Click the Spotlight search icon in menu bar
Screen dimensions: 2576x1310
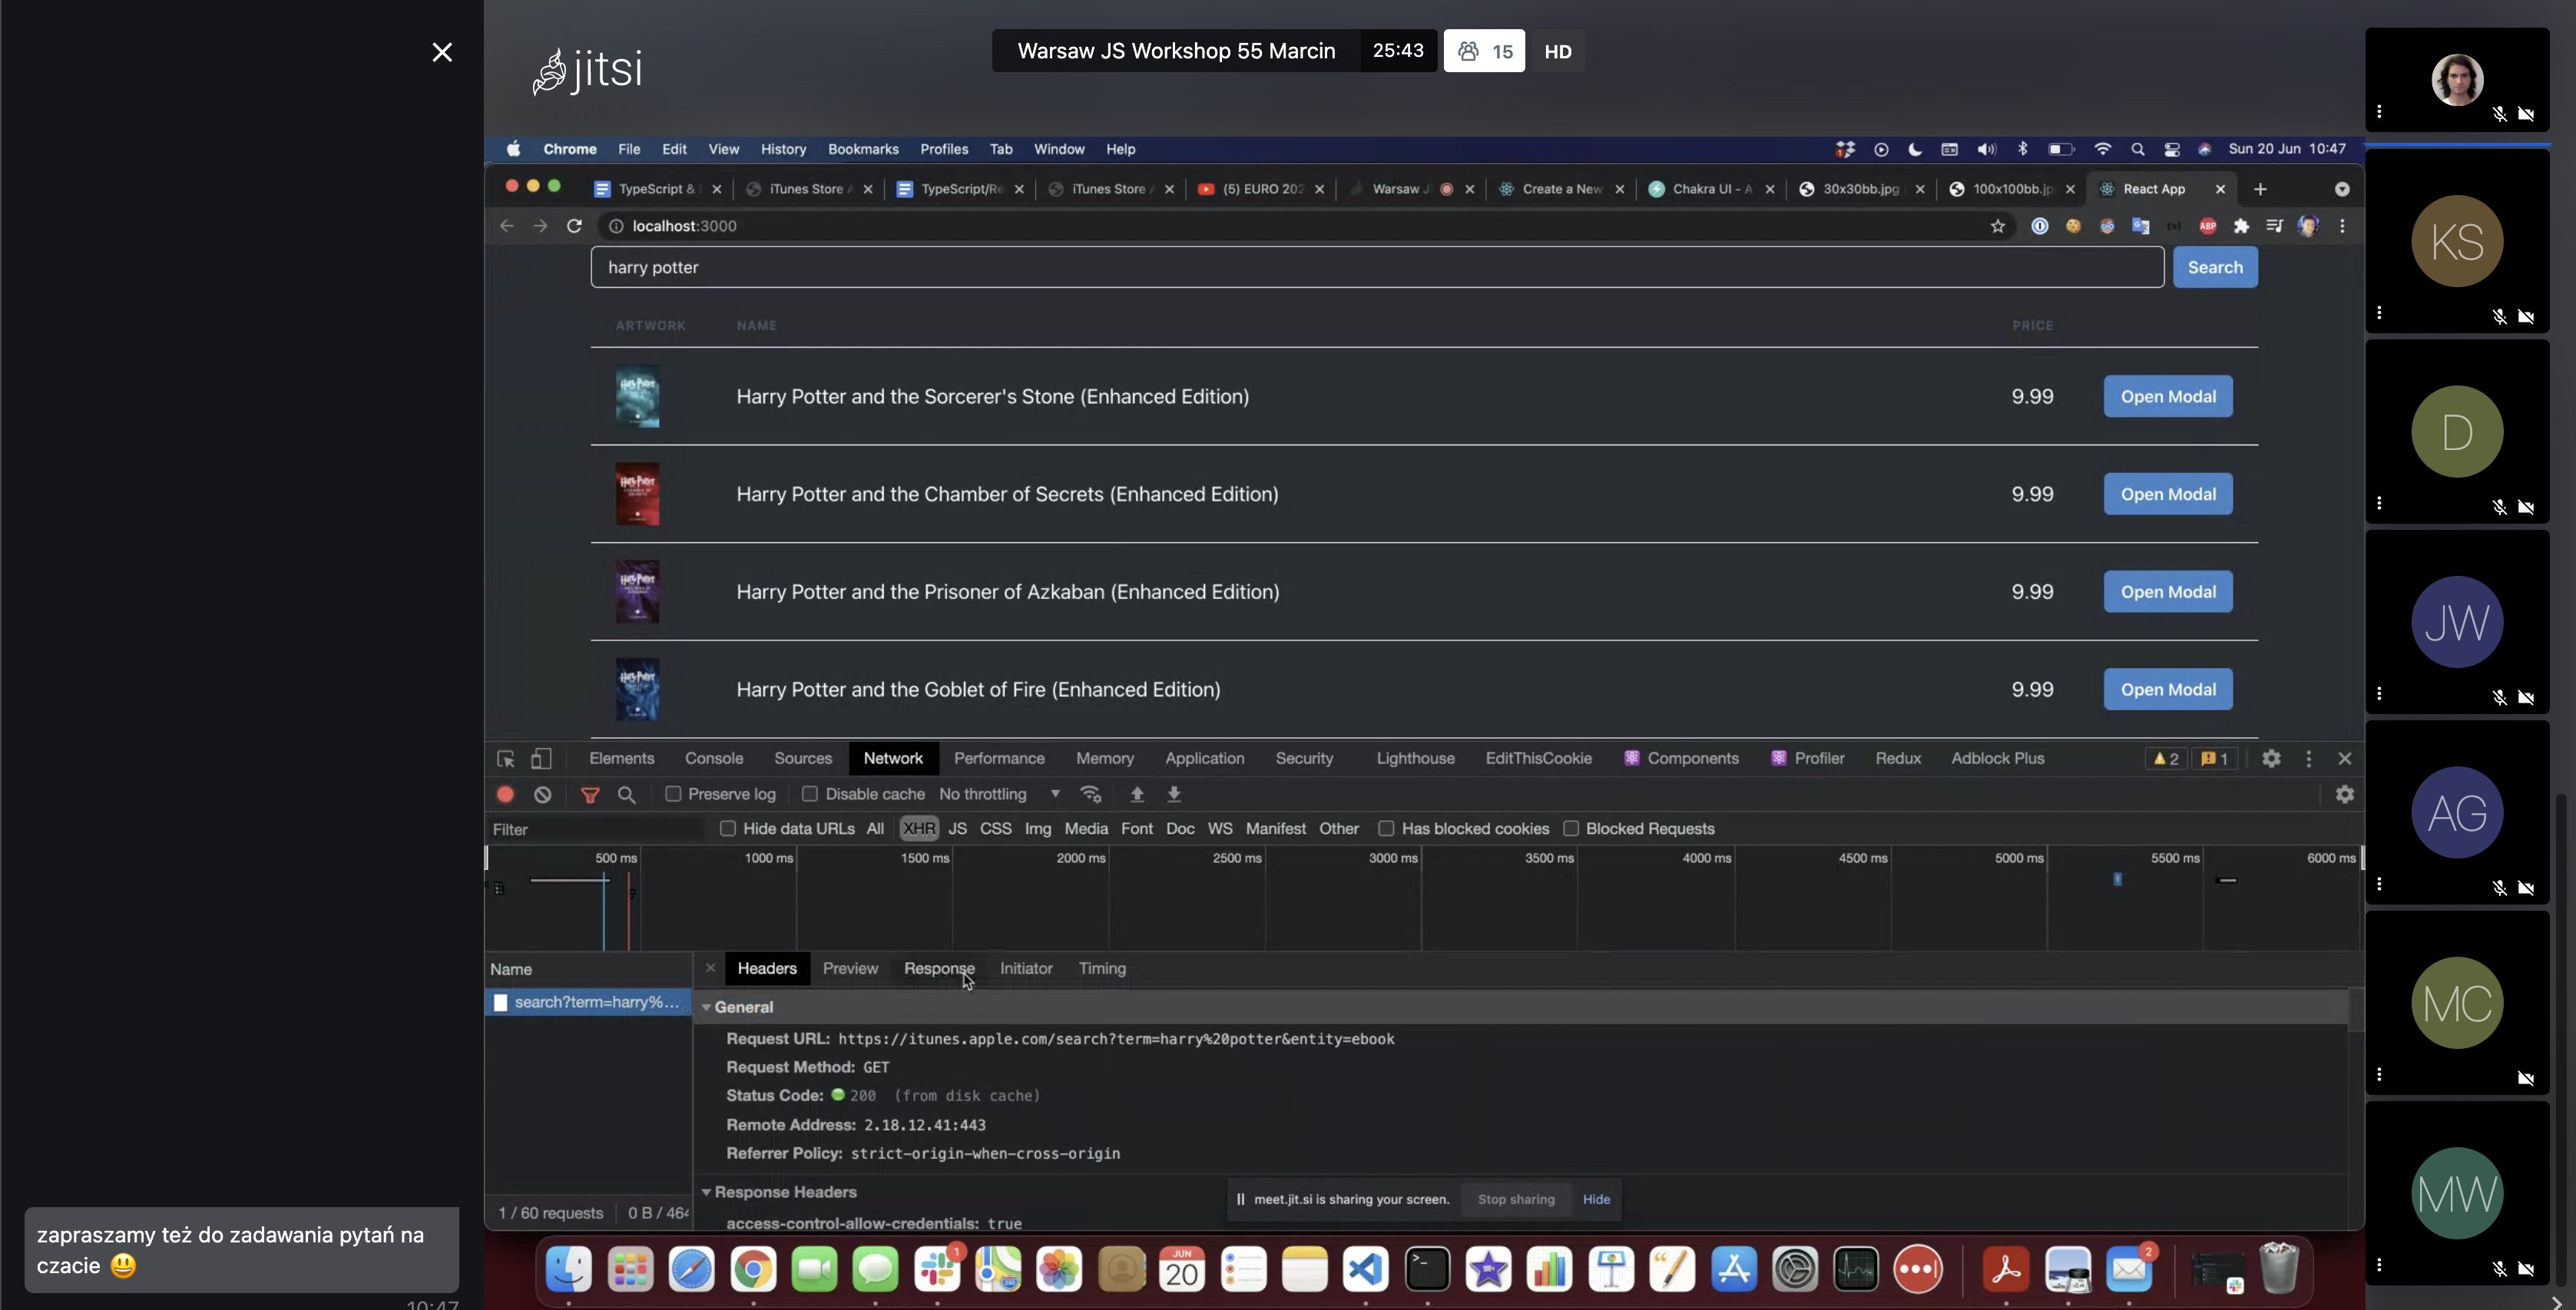pyautogui.click(x=2137, y=149)
